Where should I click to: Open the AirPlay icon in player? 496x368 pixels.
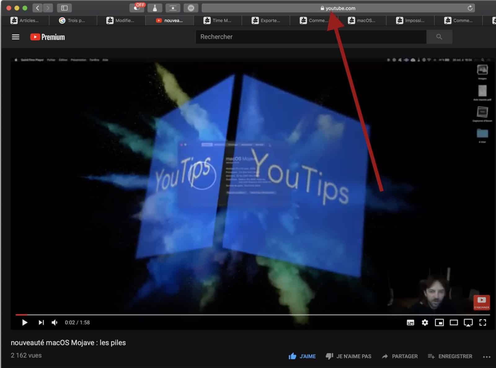coord(468,322)
